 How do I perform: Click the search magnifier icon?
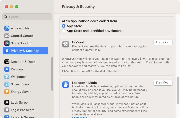pyautogui.click(x=6, y=17)
